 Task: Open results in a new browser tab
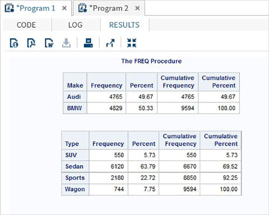(110, 43)
